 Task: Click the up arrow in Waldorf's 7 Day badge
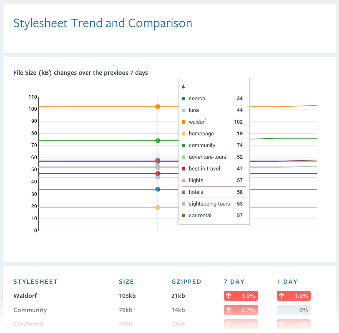click(x=229, y=296)
